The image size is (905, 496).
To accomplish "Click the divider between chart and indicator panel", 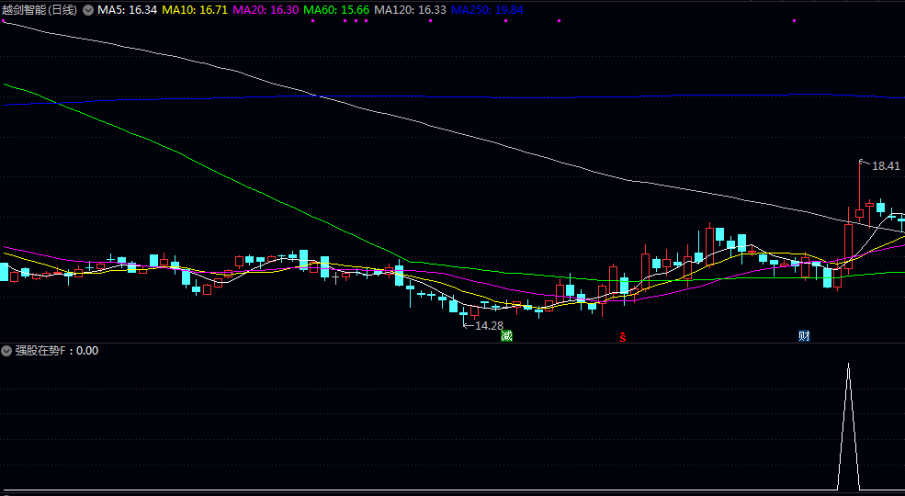I will tap(452, 344).
